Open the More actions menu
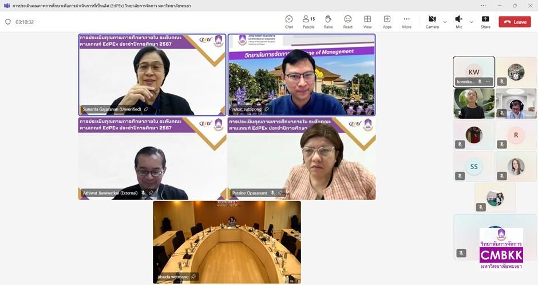The height and width of the screenshot is (285, 538). point(406,22)
